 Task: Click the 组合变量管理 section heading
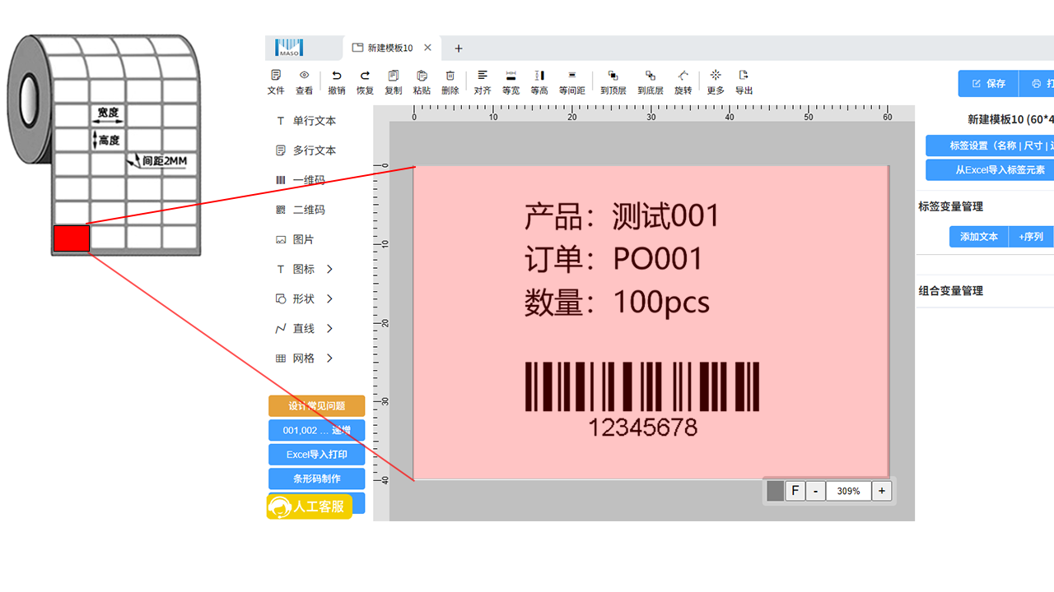[950, 290]
